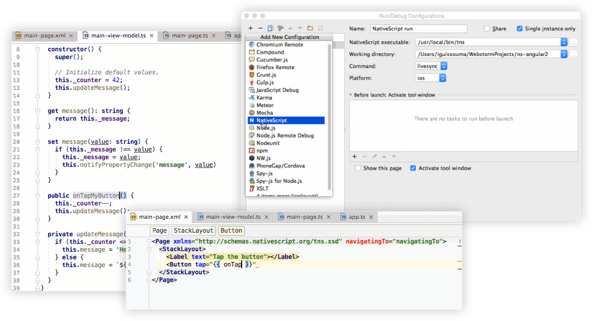Click the add configuration plus icon
The width and height of the screenshot is (592, 321).
[x=250, y=28]
